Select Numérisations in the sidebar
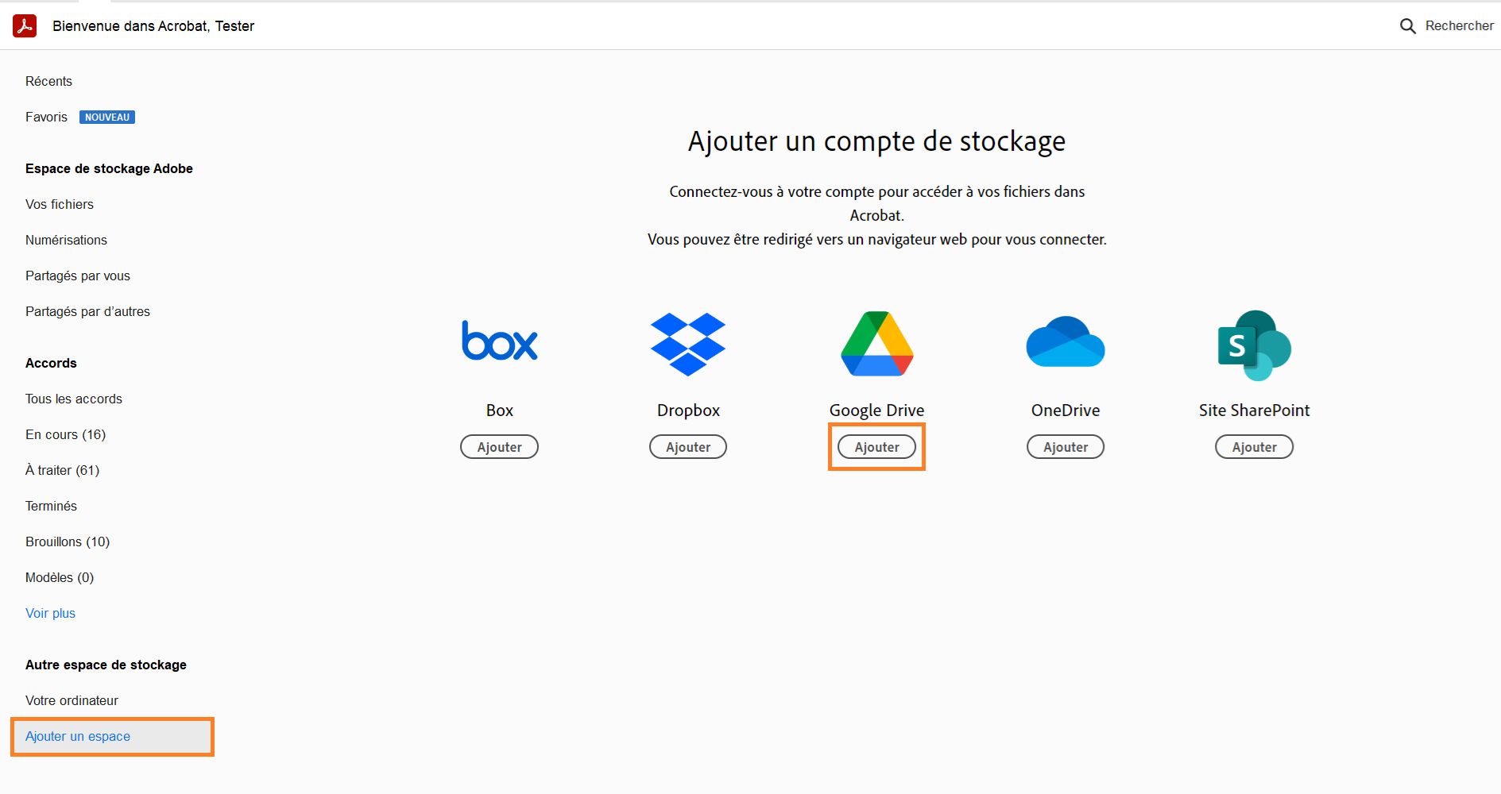 [x=66, y=240]
